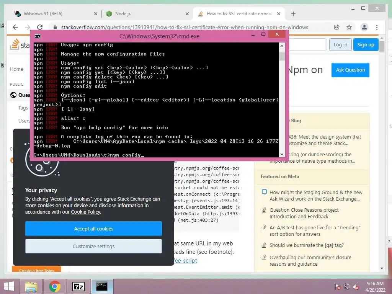Select the How to fix SSL certificate tab
392x294 pixels.
click(x=239, y=14)
